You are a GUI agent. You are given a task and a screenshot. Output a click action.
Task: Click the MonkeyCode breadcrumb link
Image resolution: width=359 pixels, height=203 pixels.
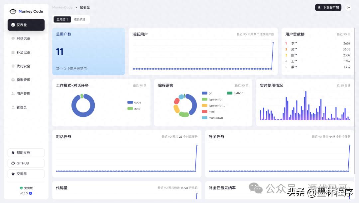[62, 7]
